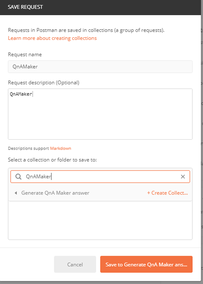Open the Markdown help link
This screenshot has width=203, height=284.
(x=60, y=148)
